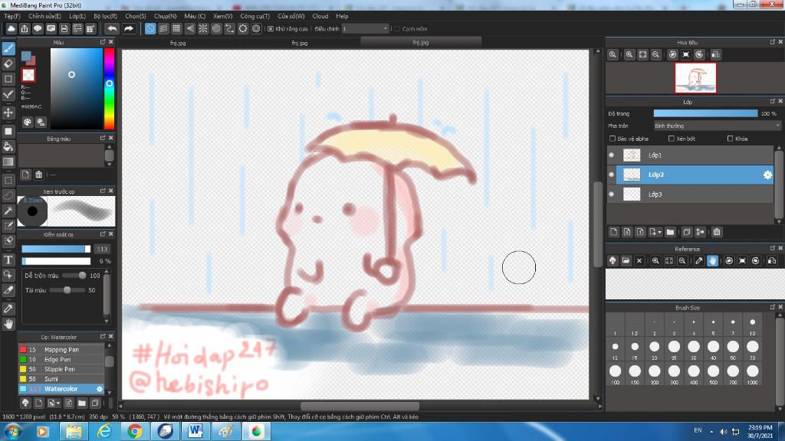Open Microsoft Word from the taskbar
785x441 pixels.
[x=195, y=431]
